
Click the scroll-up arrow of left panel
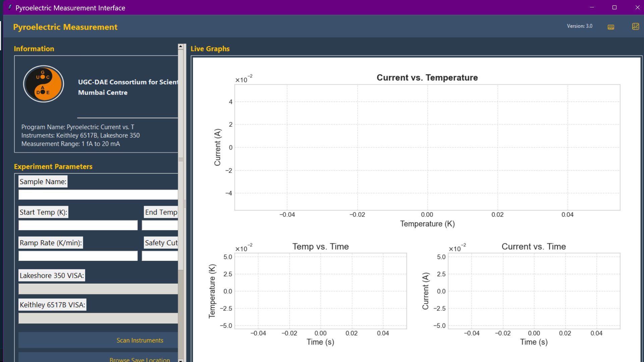point(181,46)
